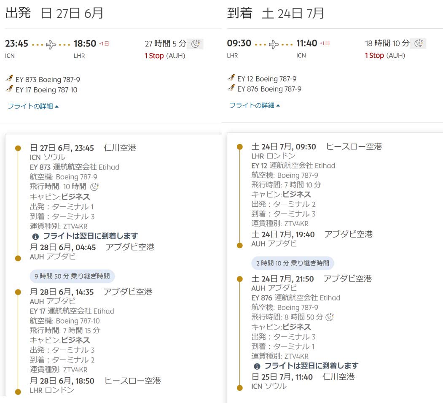The height and width of the screenshot is (403, 443).
Task: Click info icon beside outbound フライトは翌日に到着します
Action: (x=36, y=236)
